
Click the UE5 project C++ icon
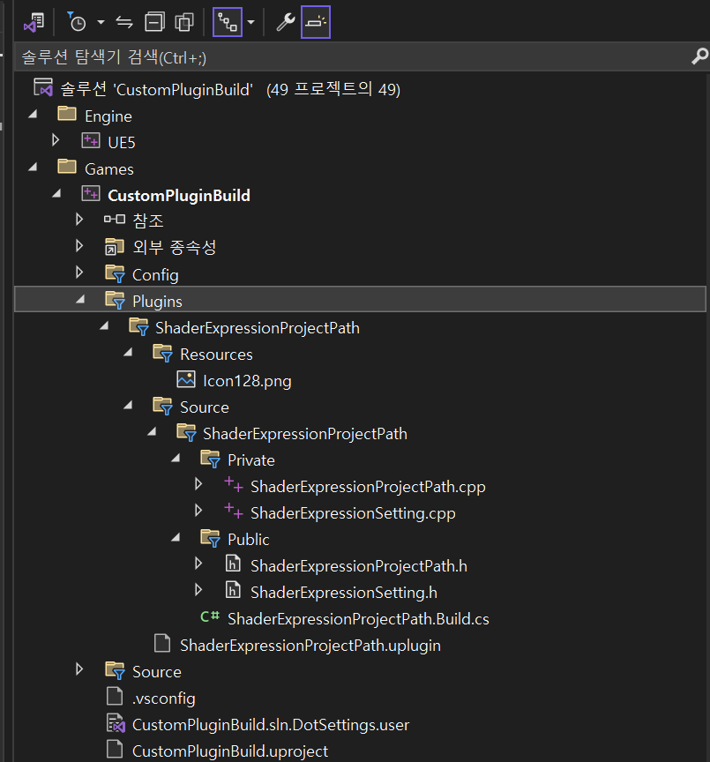pyautogui.click(x=91, y=141)
